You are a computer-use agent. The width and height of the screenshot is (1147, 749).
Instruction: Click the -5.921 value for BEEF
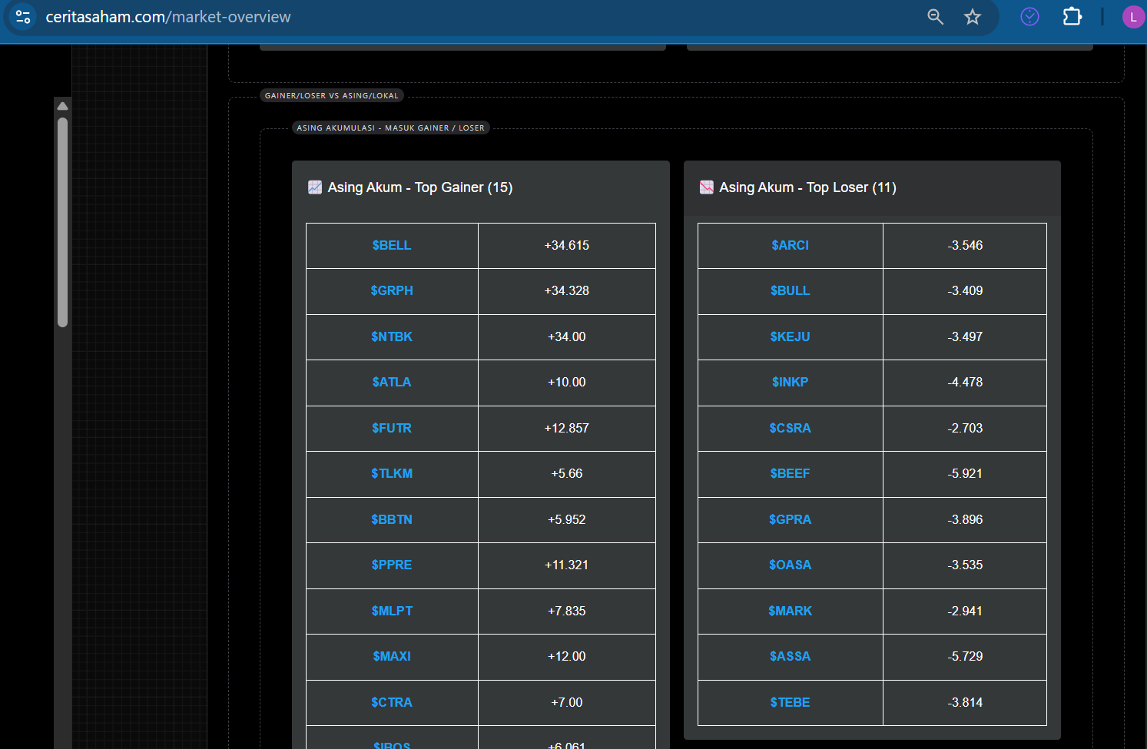965,474
